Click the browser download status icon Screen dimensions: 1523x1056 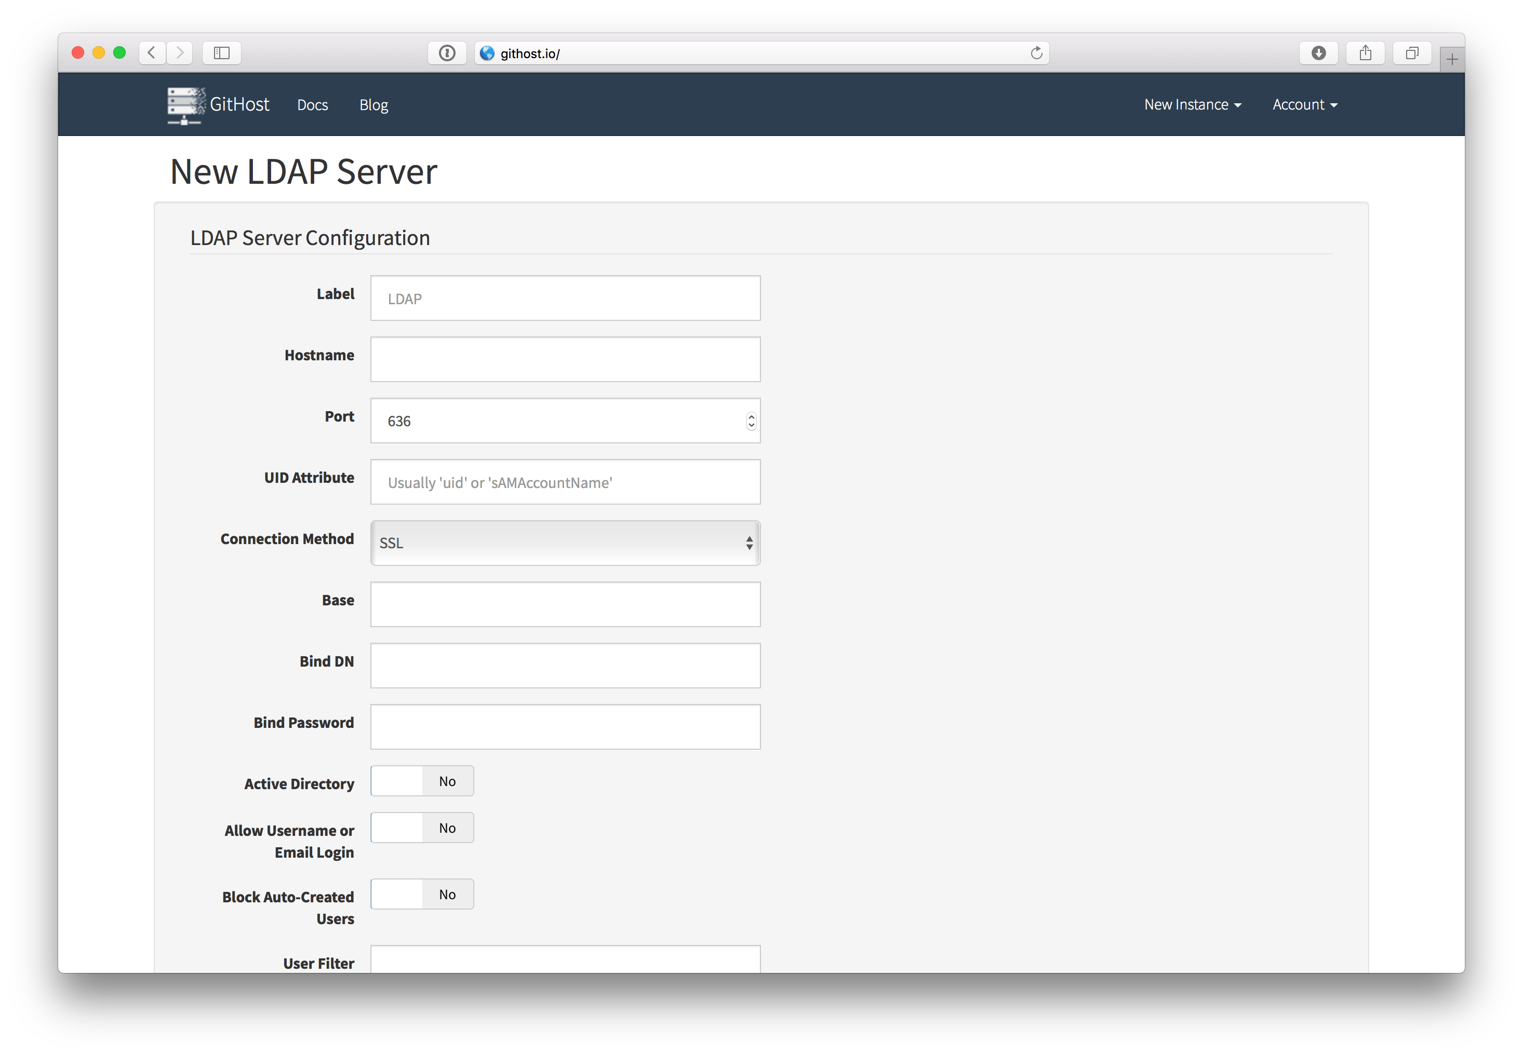[x=1318, y=53]
